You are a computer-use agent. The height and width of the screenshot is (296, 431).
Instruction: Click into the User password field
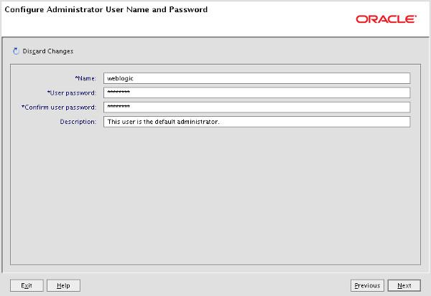tap(256, 92)
